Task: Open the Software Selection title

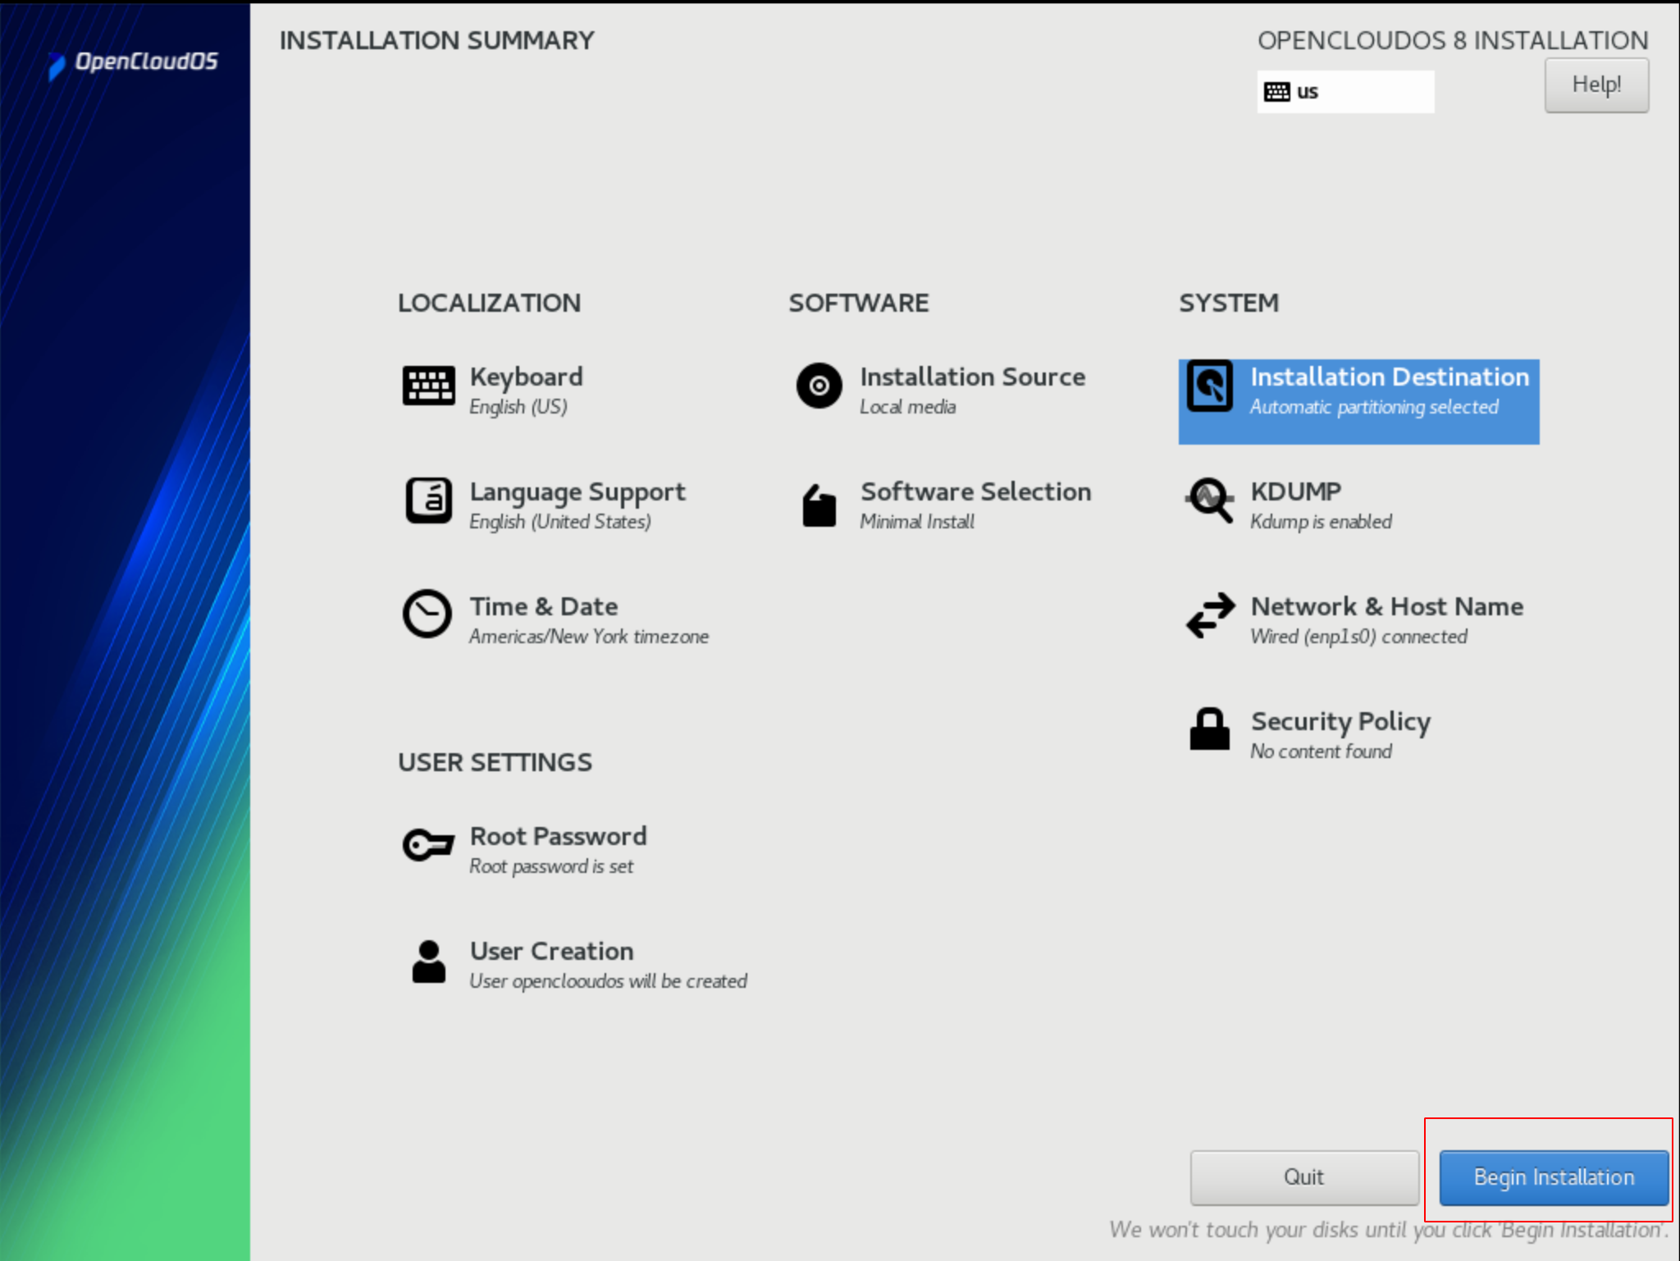Action: click(976, 491)
